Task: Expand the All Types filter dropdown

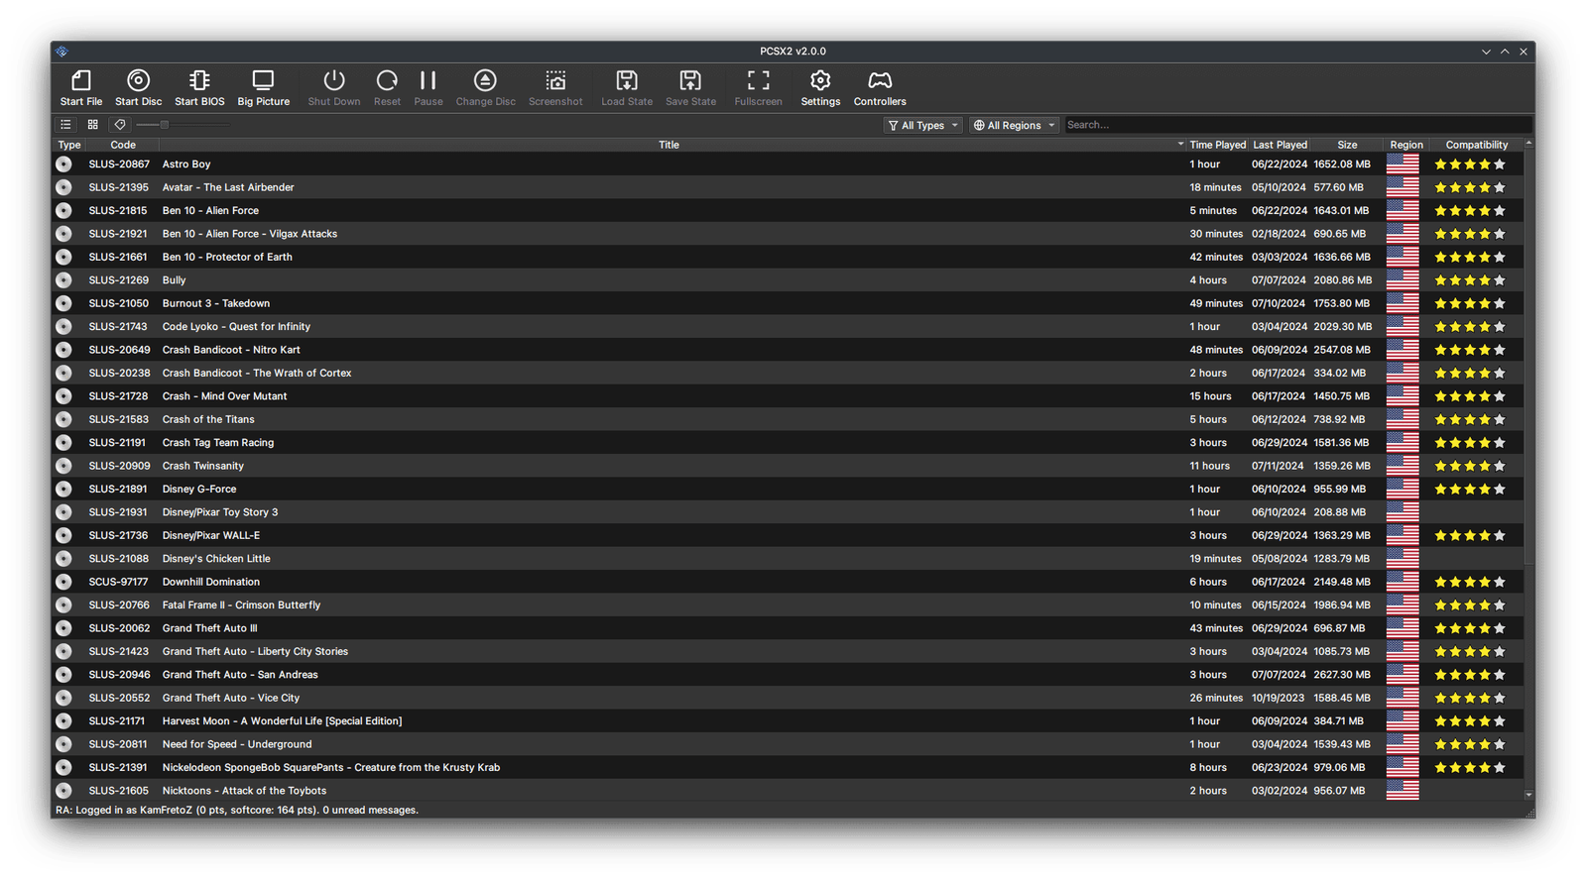Action: point(923,125)
